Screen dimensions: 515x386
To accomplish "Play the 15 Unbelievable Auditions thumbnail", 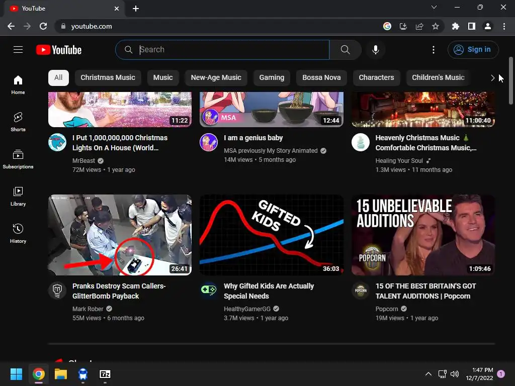I will (423, 235).
